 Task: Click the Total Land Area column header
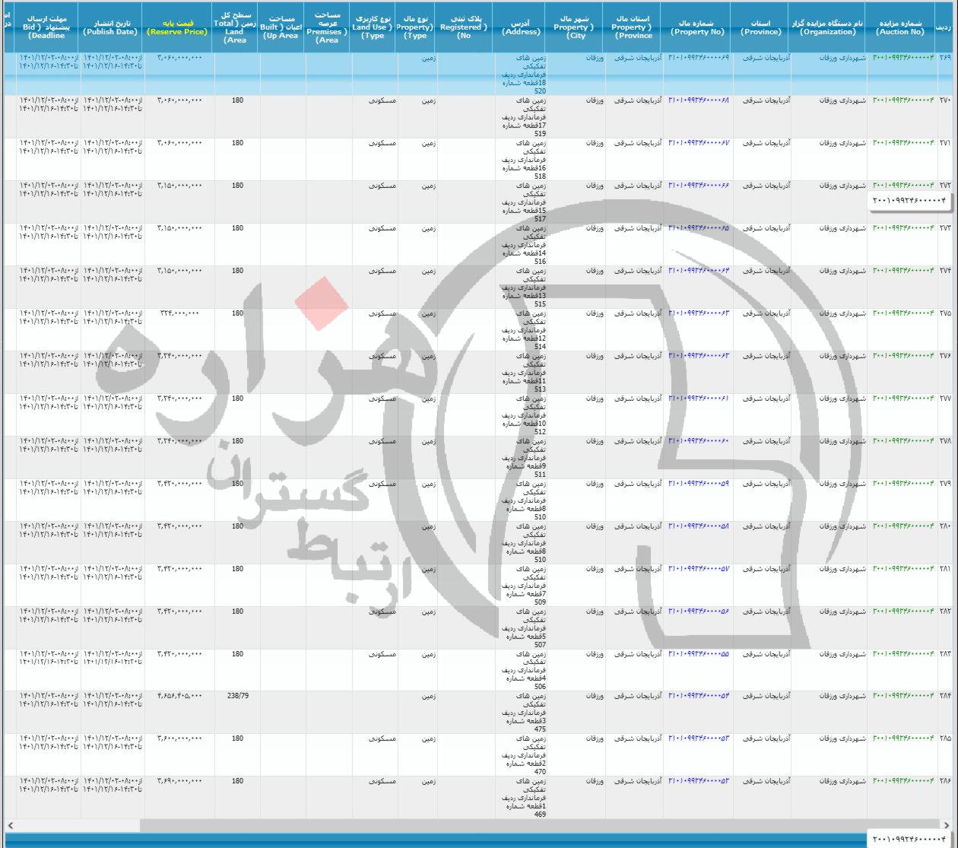tap(235, 27)
